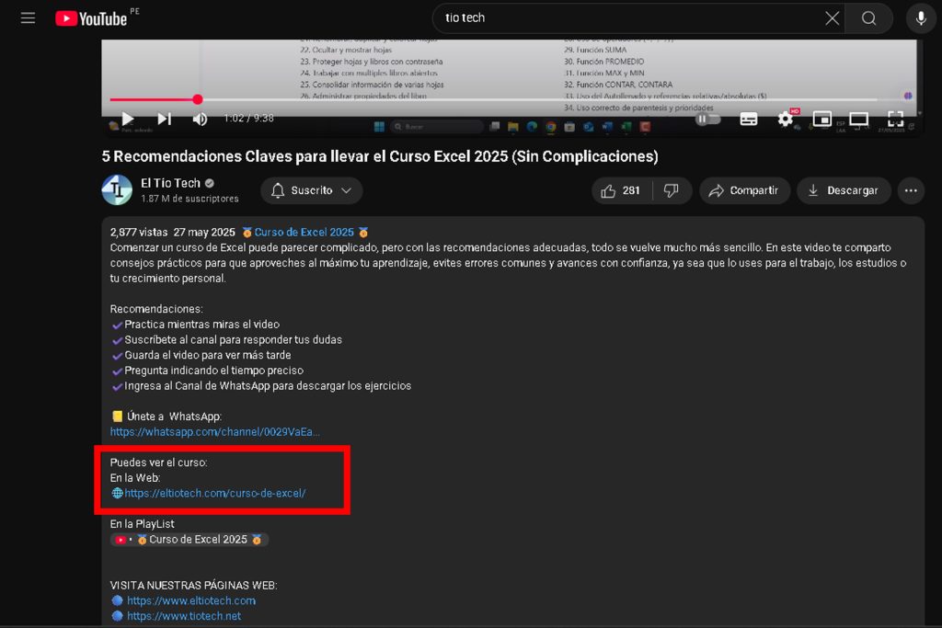Go to YouTube home via logo
Screen dimensions: 942x628
click(x=90, y=18)
